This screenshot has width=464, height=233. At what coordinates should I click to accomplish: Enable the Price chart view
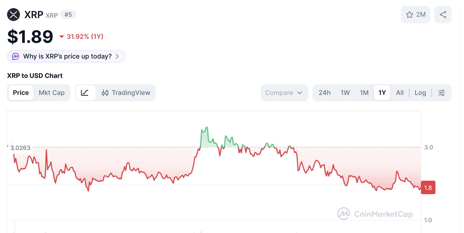pos(20,92)
